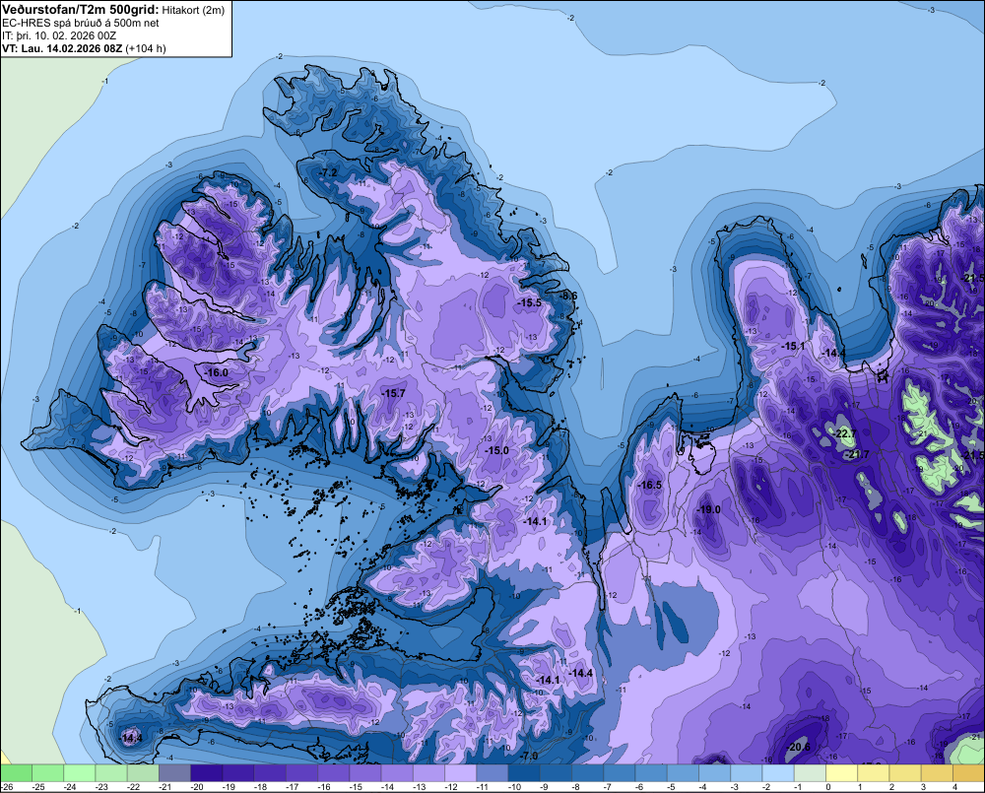Select the pale green legend swatch labeled -1
This screenshot has width=985, height=793.
(810, 773)
